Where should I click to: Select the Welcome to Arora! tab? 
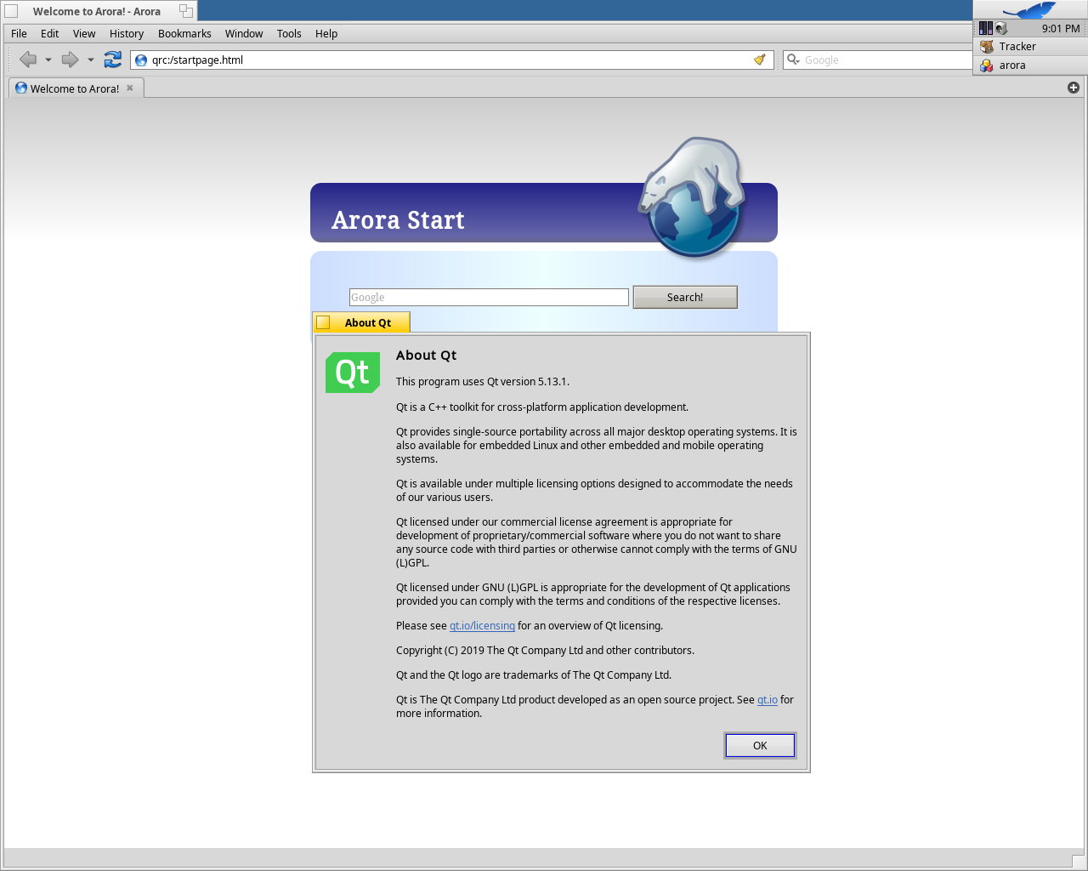[76, 88]
